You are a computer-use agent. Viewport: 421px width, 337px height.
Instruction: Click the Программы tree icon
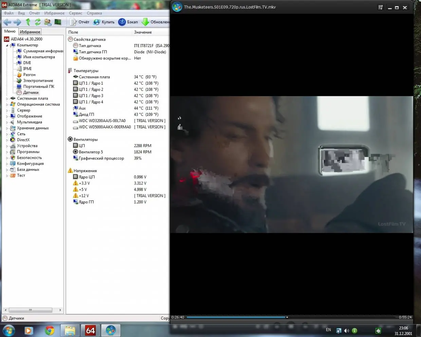[x=13, y=152]
